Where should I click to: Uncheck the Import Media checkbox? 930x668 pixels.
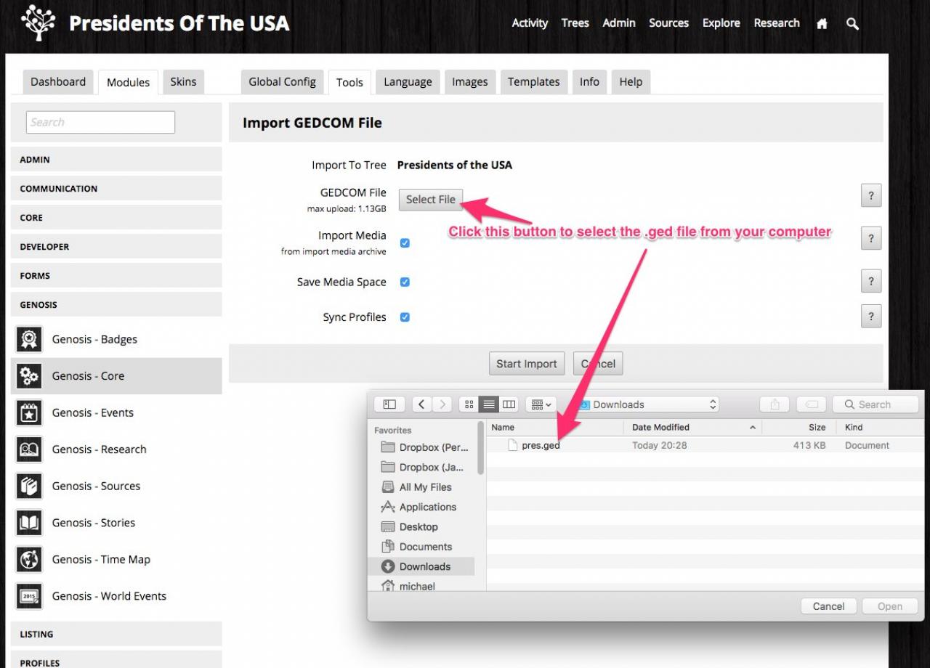(x=405, y=243)
